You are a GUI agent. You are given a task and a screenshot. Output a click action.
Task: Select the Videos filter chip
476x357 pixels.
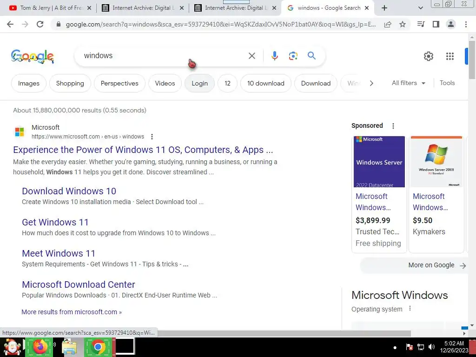(x=165, y=83)
